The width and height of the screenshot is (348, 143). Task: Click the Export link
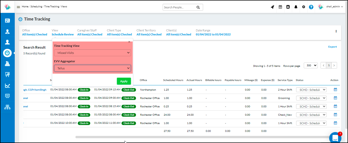332,47
